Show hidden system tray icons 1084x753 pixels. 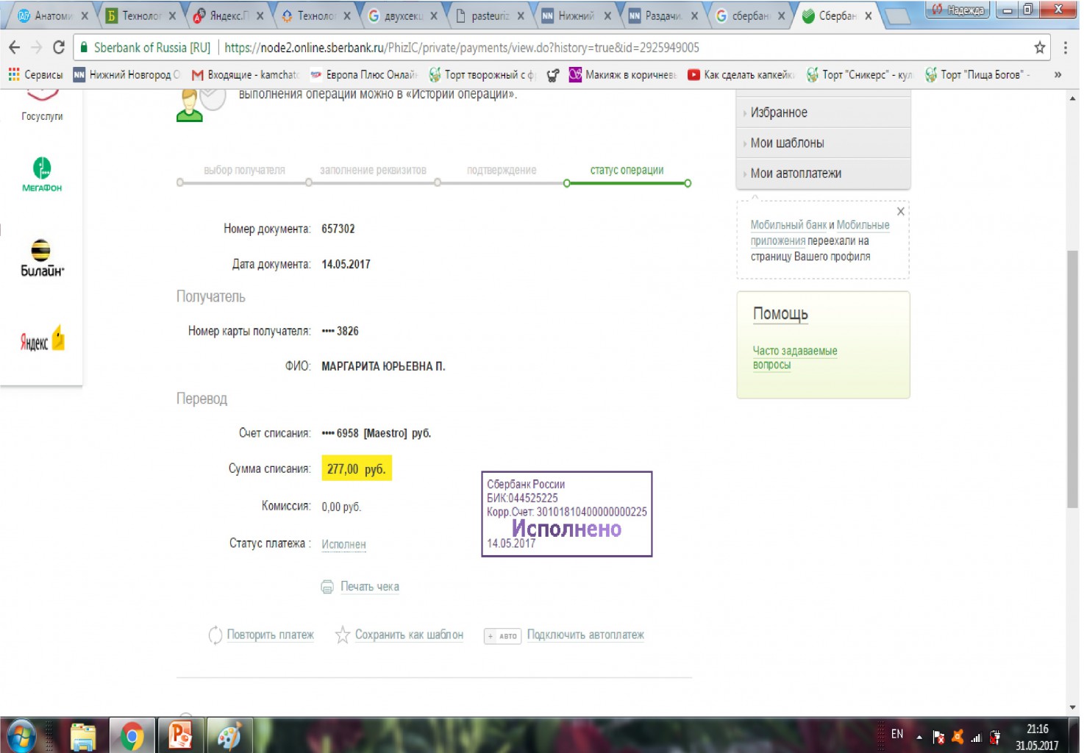point(919,736)
